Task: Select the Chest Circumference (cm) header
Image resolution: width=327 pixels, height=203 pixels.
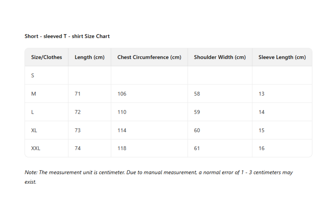Action: tap(149, 57)
